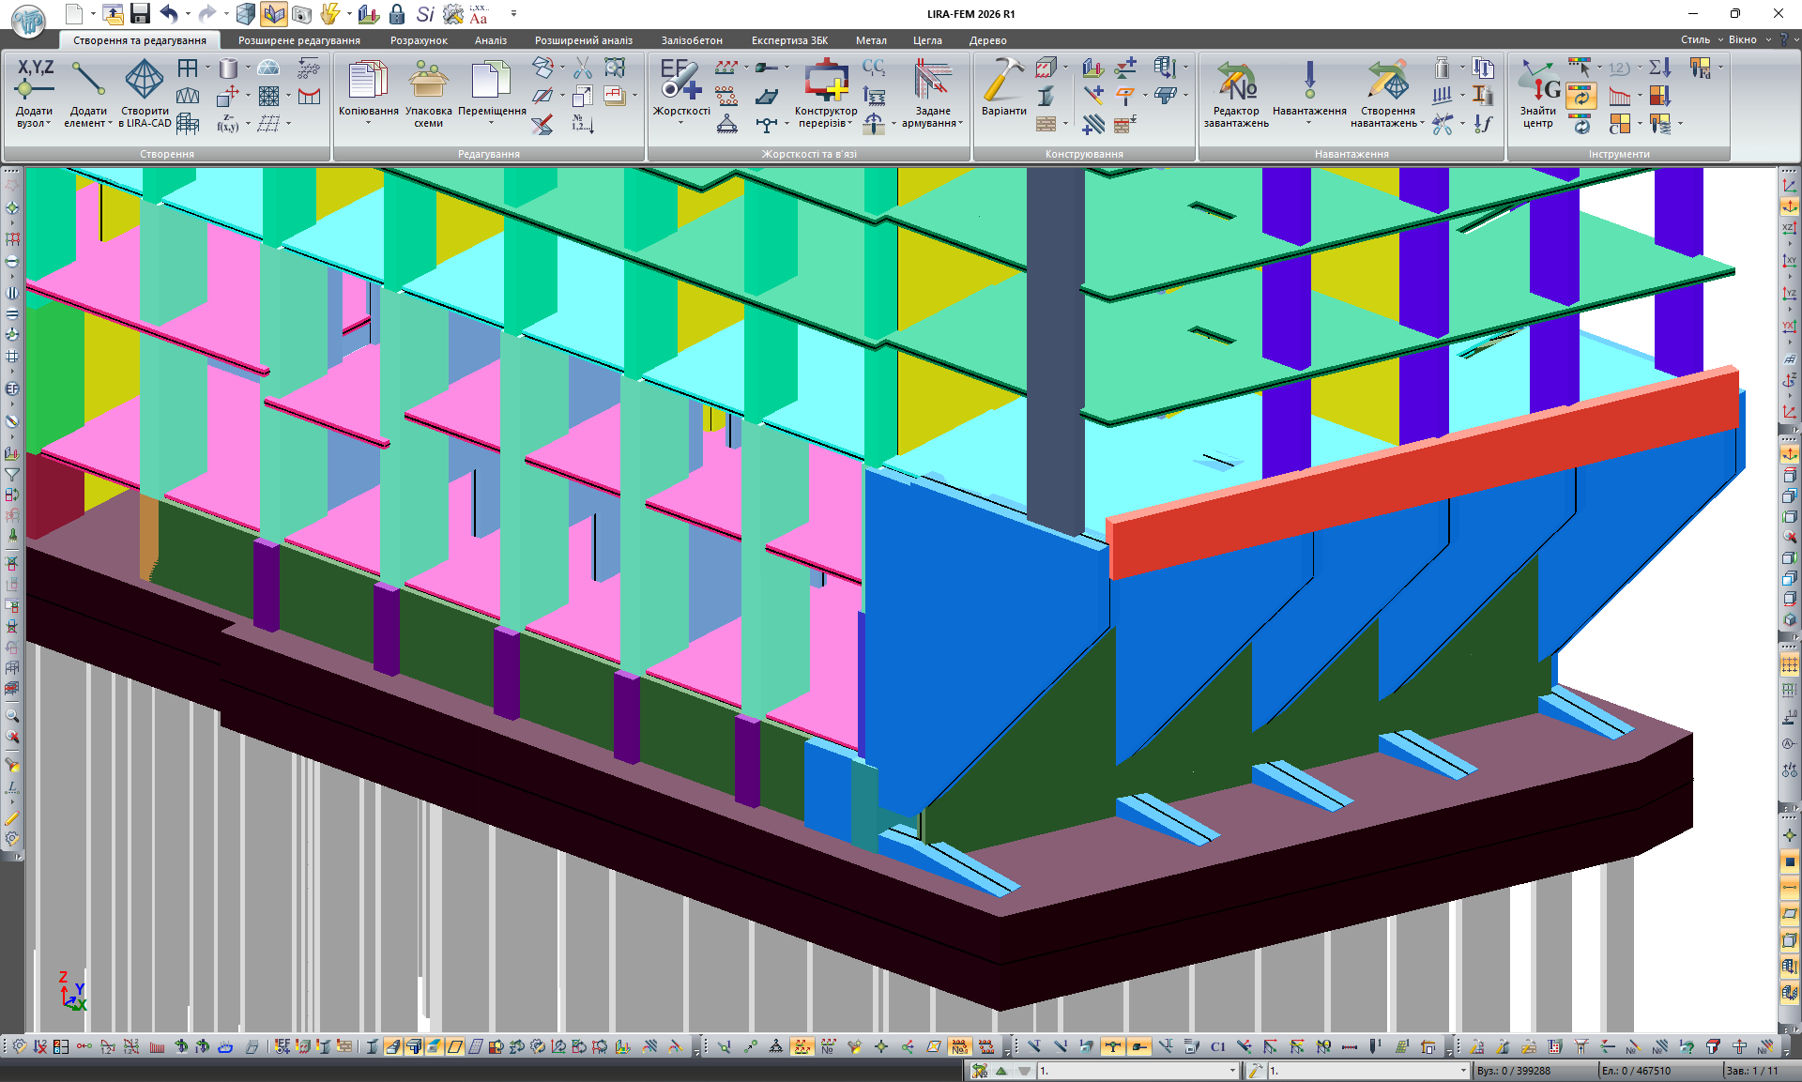Switch to the Залізобетон ribbon tab
The width and height of the screenshot is (1802, 1082).
coord(691,40)
